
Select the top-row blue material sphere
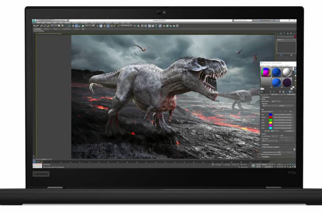click(x=277, y=72)
